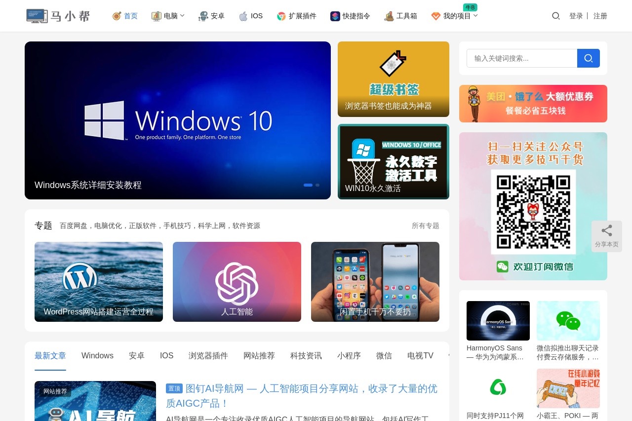Click the 我的项目 diamond icon
632x421 pixels.
[x=435, y=16]
